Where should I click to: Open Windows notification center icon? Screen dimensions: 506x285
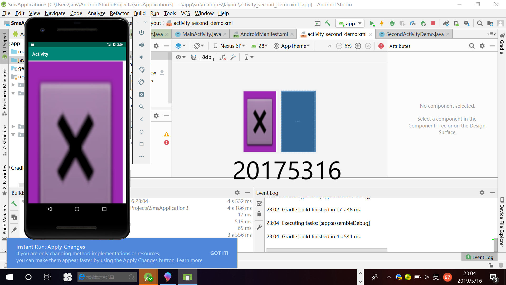click(x=493, y=278)
